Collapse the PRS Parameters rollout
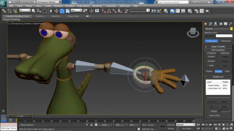The width and height of the screenshot is (234, 131). [x=218, y=50]
